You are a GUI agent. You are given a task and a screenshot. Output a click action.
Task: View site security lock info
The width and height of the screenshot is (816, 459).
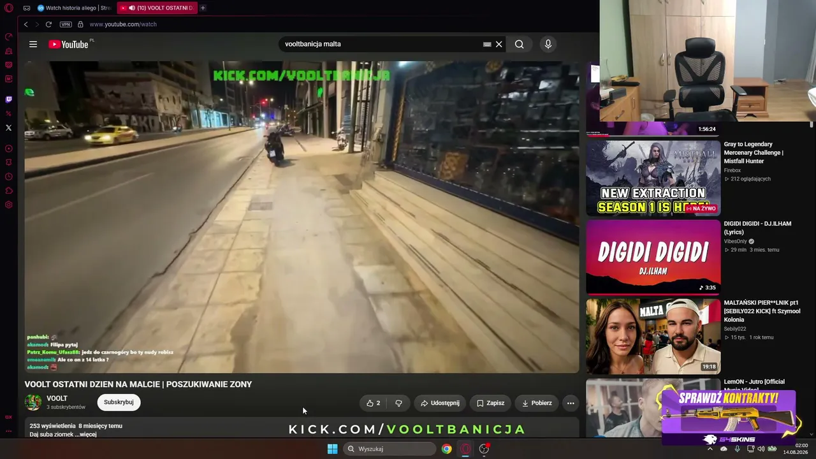pos(80,24)
